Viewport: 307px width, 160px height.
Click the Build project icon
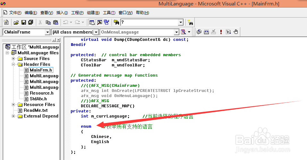click(206, 32)
